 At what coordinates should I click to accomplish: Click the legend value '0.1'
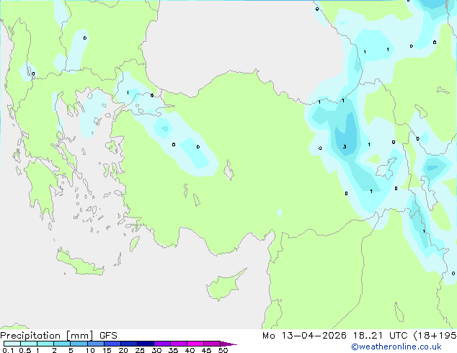point(8,350)
